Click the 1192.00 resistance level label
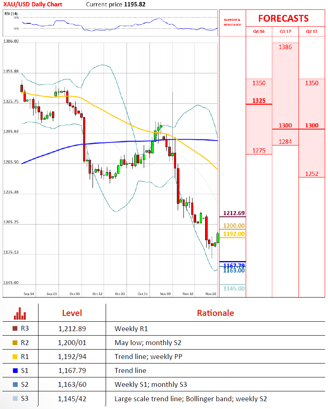 (x=234, y=234)
